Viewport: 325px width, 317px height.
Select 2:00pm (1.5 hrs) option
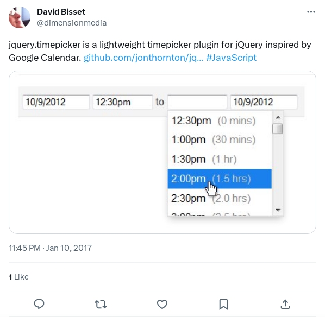220,179
